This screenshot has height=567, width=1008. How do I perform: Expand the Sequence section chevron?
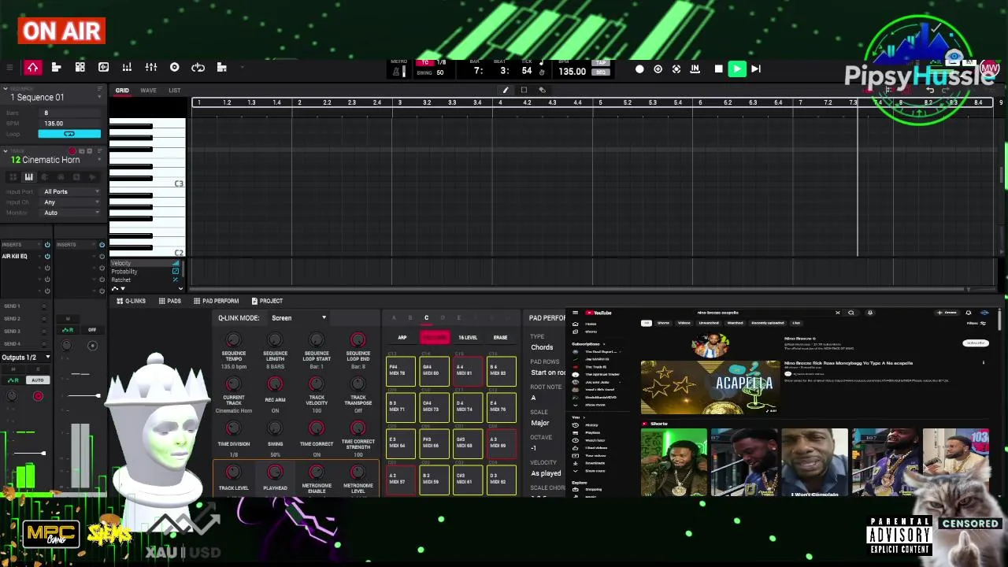pos(6,88)
